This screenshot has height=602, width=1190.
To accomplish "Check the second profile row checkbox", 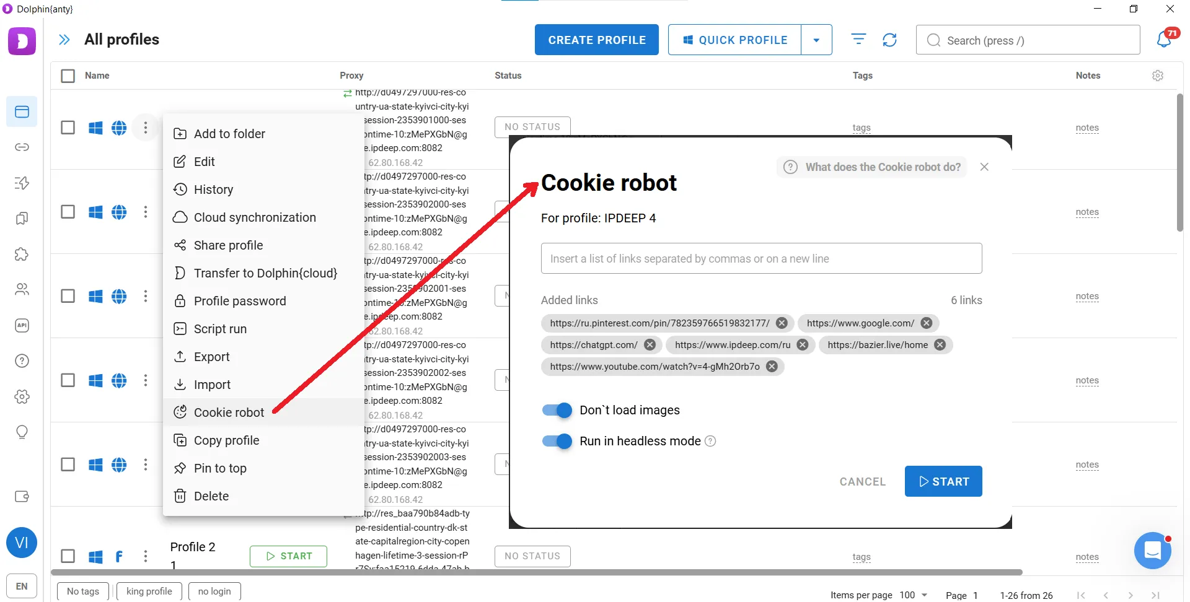I will coord(68,212).
